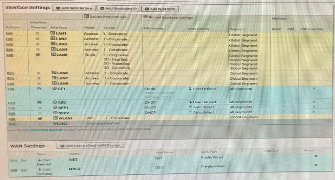The height and width of the screenshot is (180, 335).
Task: Click the routed interface icon beside SFP1
Action: pos(55,107)
